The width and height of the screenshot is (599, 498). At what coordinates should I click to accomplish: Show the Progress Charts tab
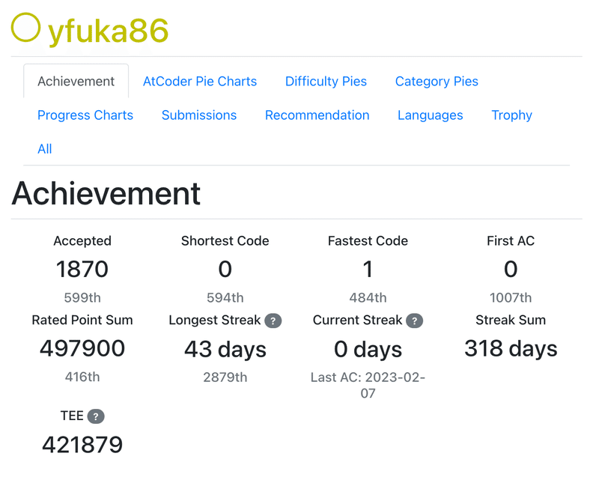tap(85, 115)
